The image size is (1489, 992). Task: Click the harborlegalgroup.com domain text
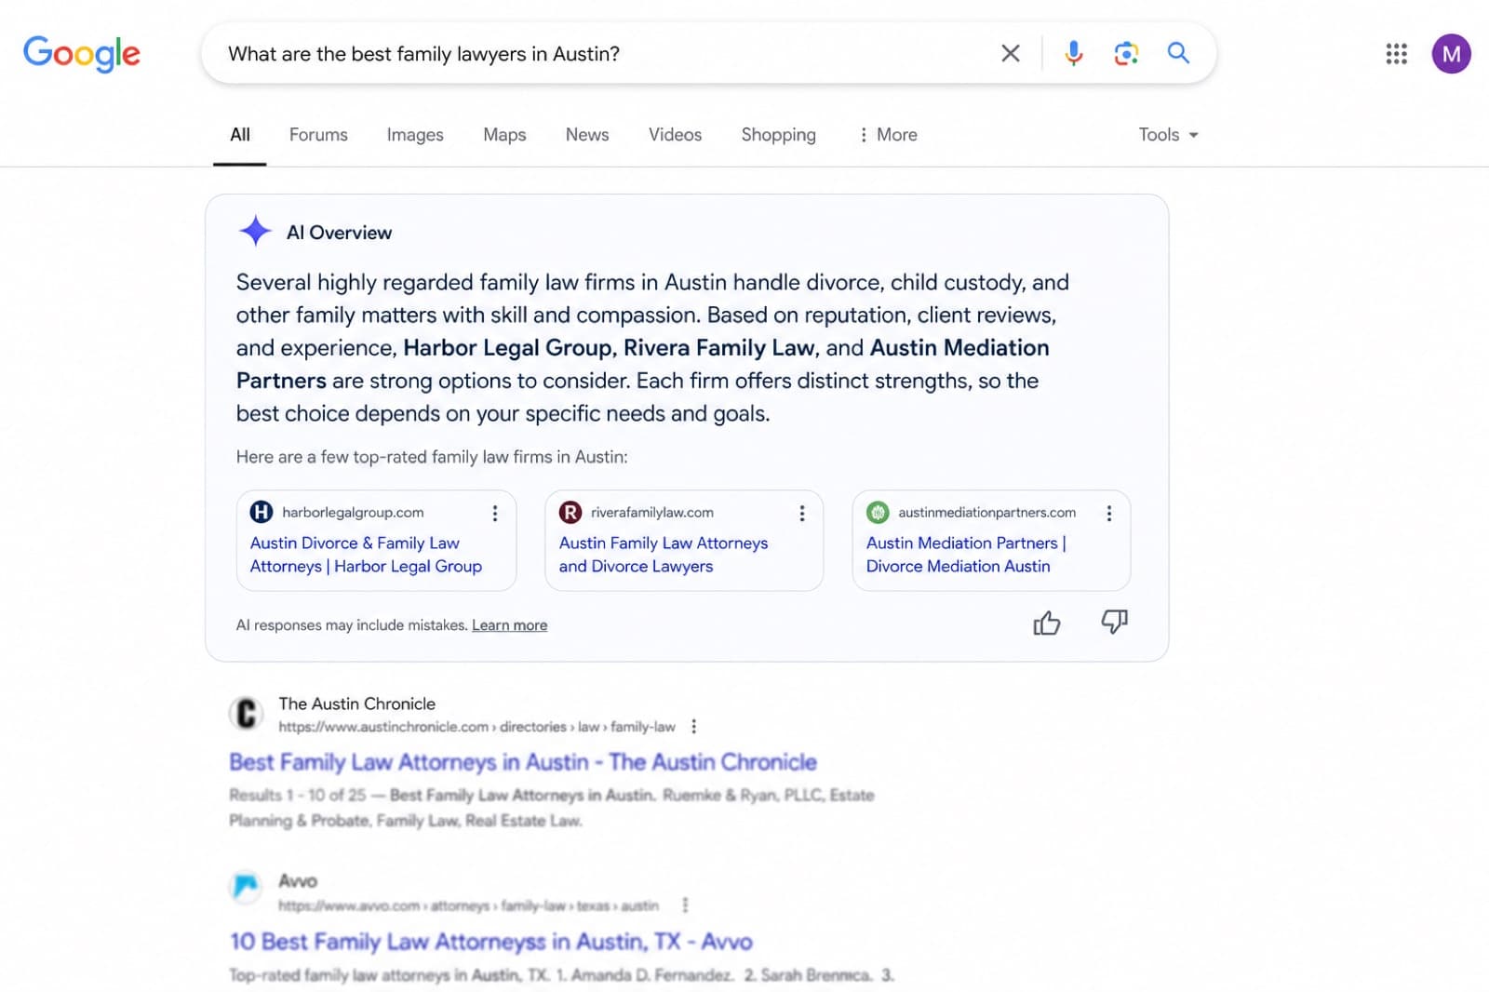(353, 513)
